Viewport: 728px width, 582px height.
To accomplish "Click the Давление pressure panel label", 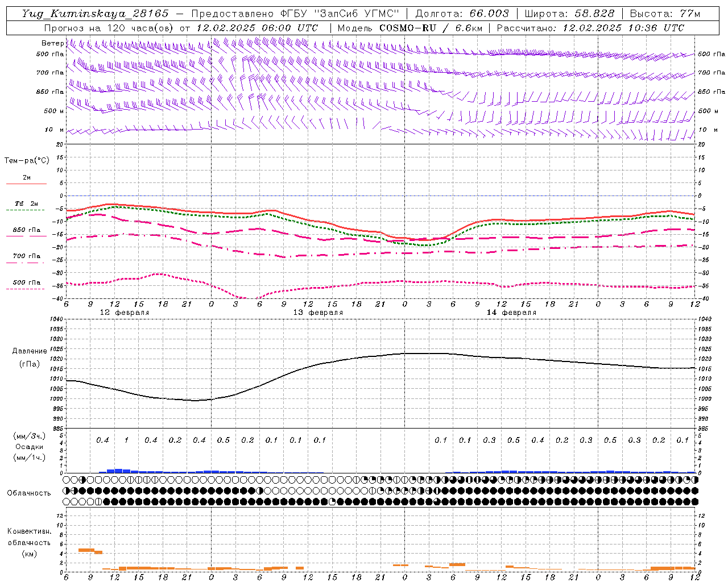I will (30, 351).
